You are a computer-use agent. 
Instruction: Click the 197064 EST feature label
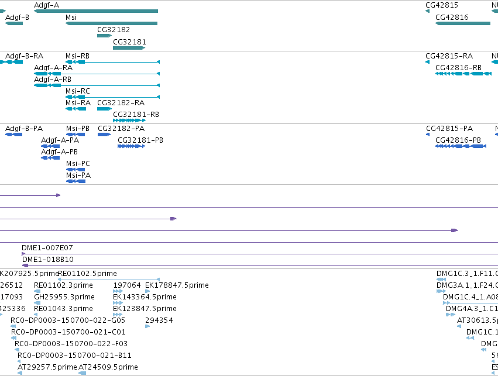tap(127, 285)
